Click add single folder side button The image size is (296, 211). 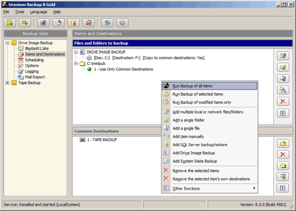coord(283,67)
